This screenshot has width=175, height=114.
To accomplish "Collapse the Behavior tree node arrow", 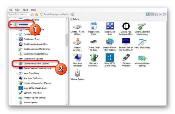I will pyautogui.click(x=11, y=25).
